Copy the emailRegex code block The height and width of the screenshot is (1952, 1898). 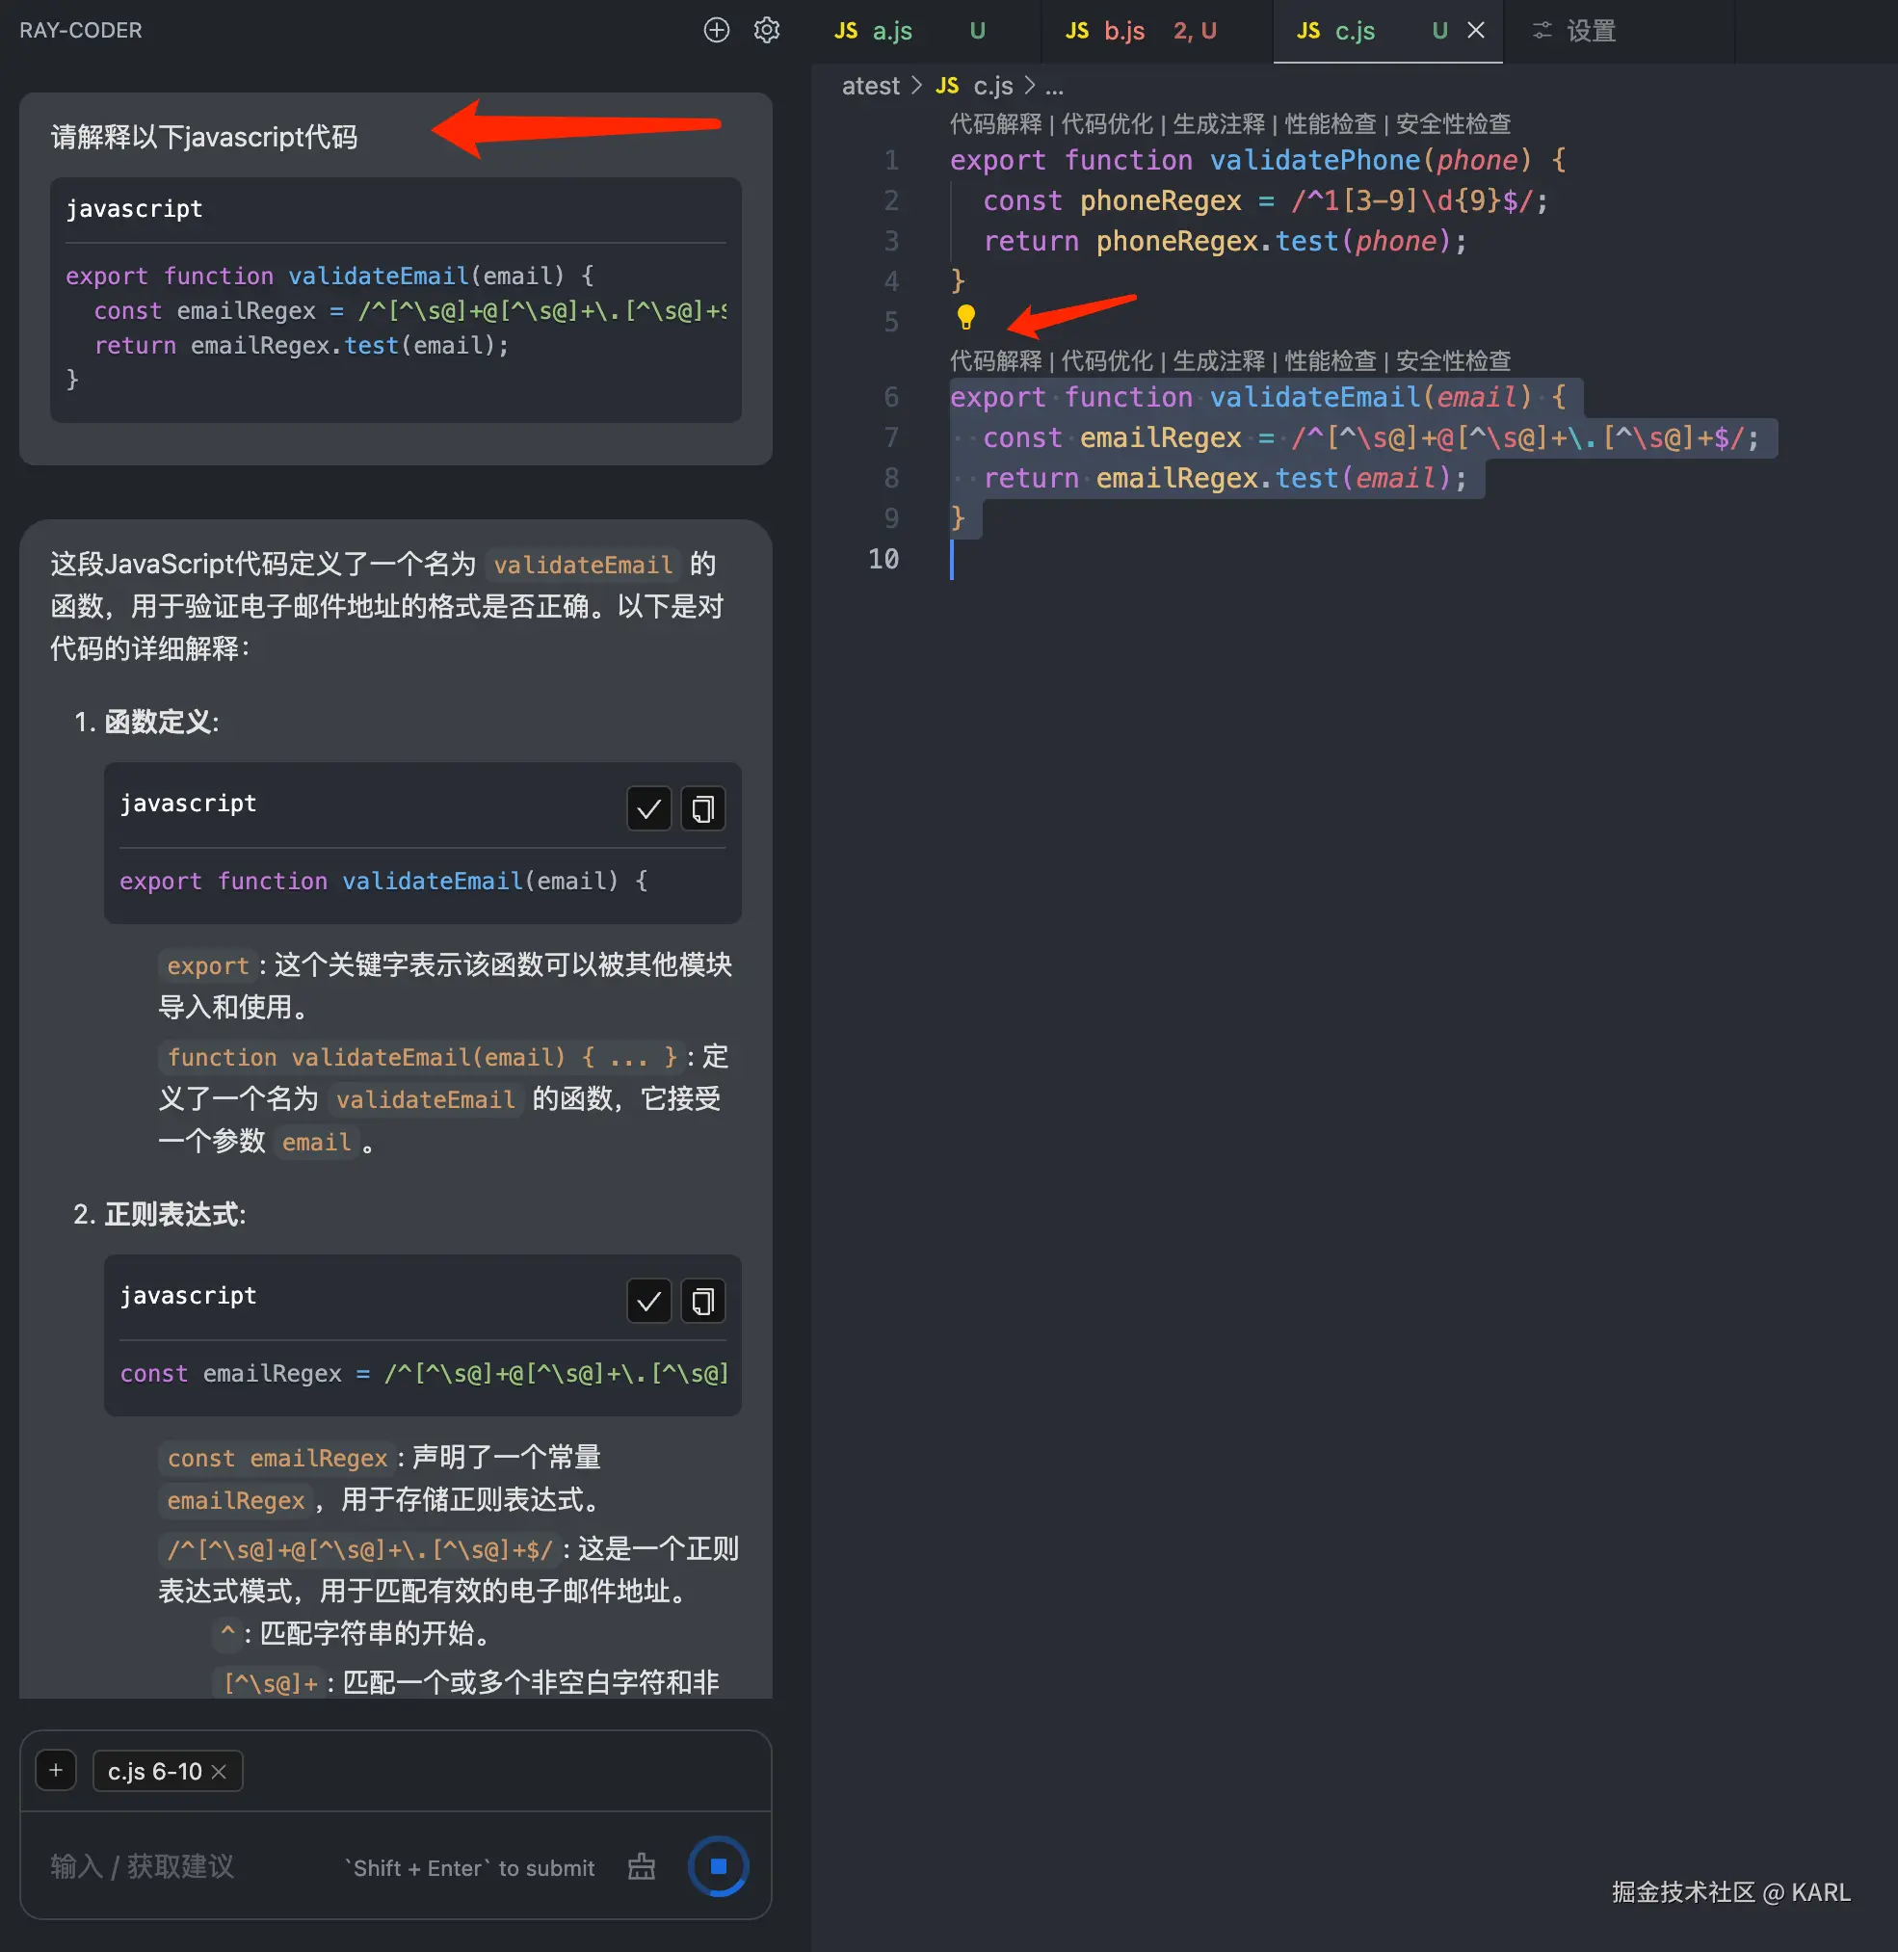[x=702, y=1301]
